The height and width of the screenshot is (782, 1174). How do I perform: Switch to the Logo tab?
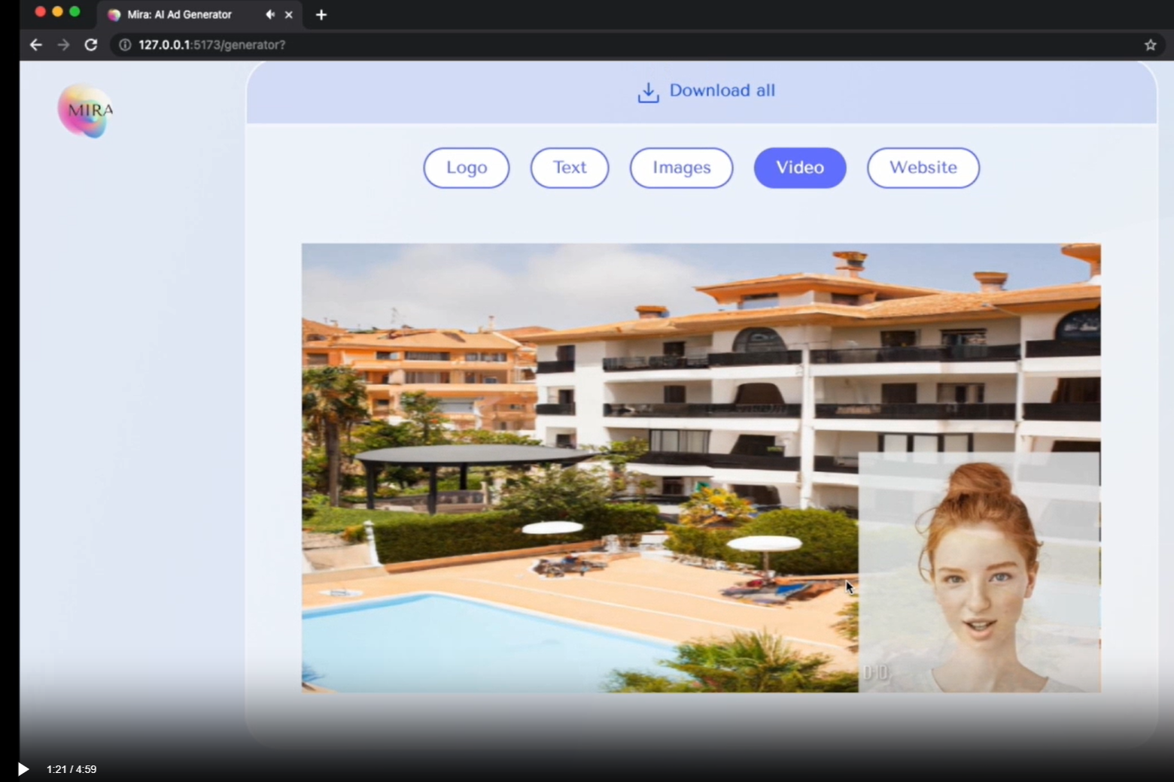point(467,168)
